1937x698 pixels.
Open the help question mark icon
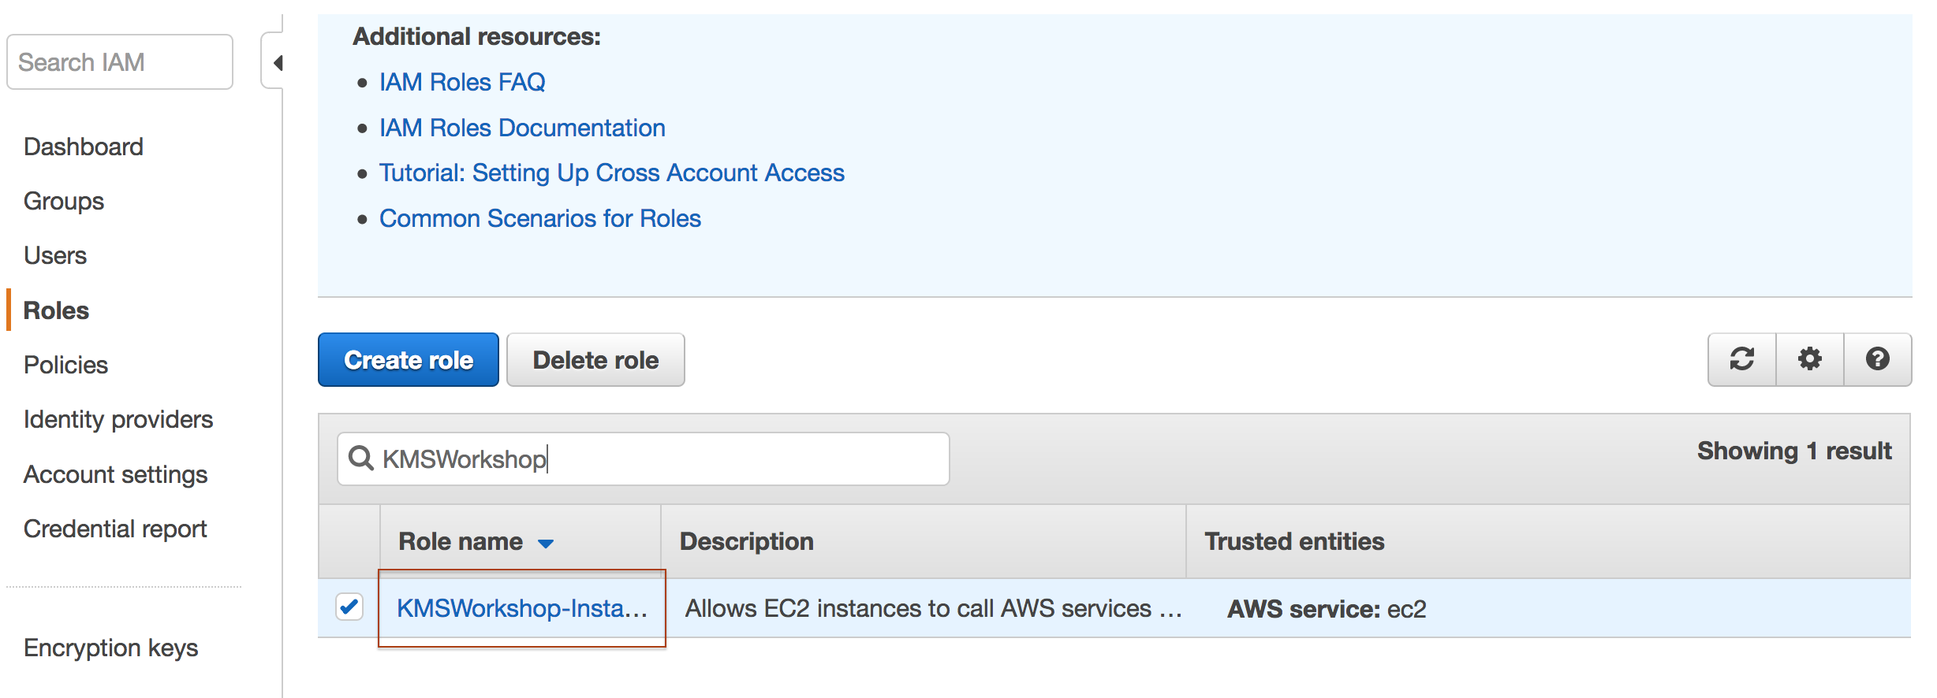point(1877,359)
